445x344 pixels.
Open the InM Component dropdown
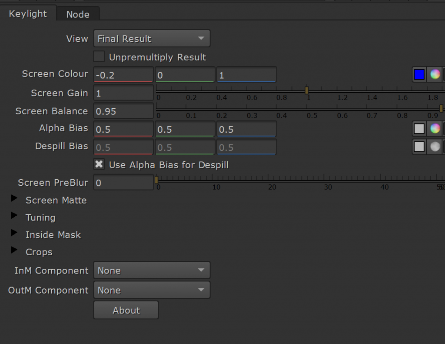click(152, 270)
